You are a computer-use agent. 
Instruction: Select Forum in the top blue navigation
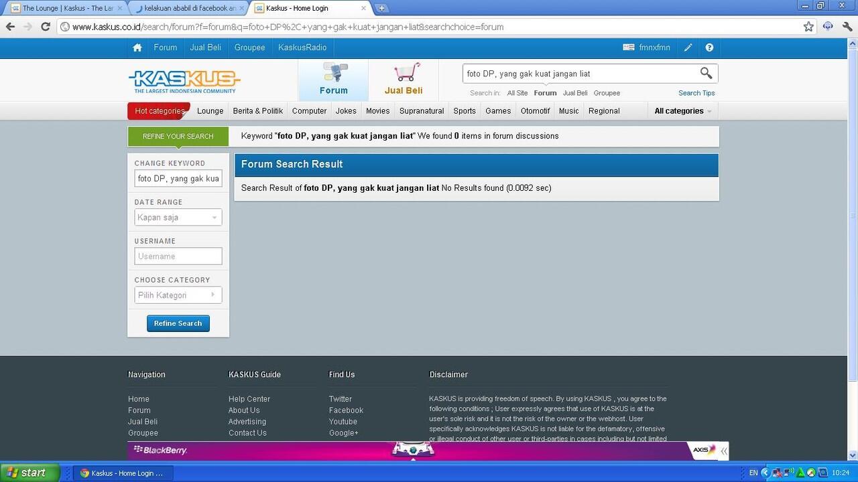click(x=166, y=48)
